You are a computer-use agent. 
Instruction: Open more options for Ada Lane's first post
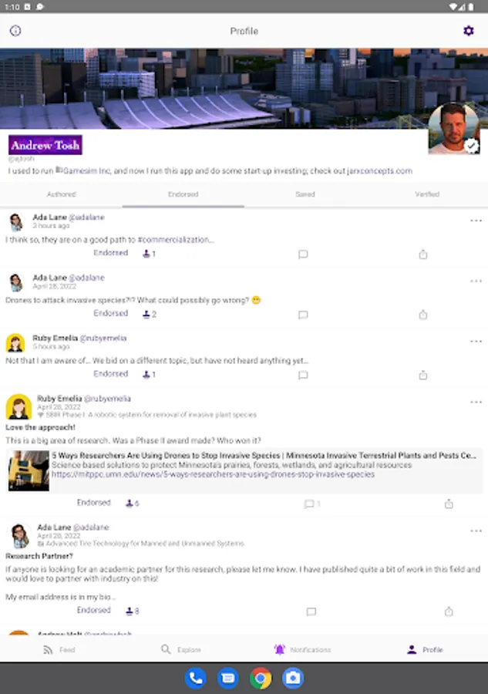[x=476, y=221]
